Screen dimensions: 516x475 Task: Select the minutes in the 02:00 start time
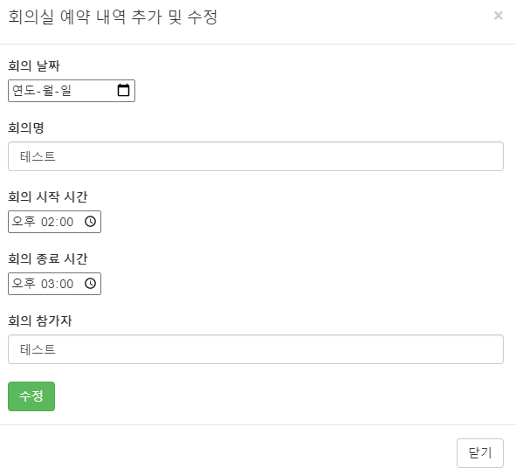point(65,222)
